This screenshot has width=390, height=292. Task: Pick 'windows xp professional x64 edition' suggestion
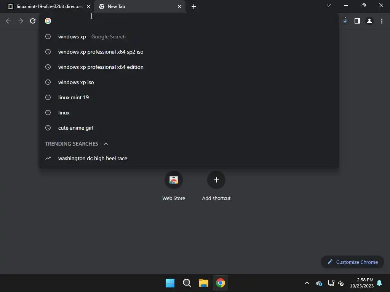[189, 67]
